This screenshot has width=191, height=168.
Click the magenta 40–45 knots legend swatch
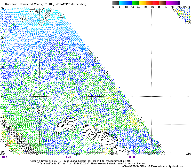click(169, 3)
